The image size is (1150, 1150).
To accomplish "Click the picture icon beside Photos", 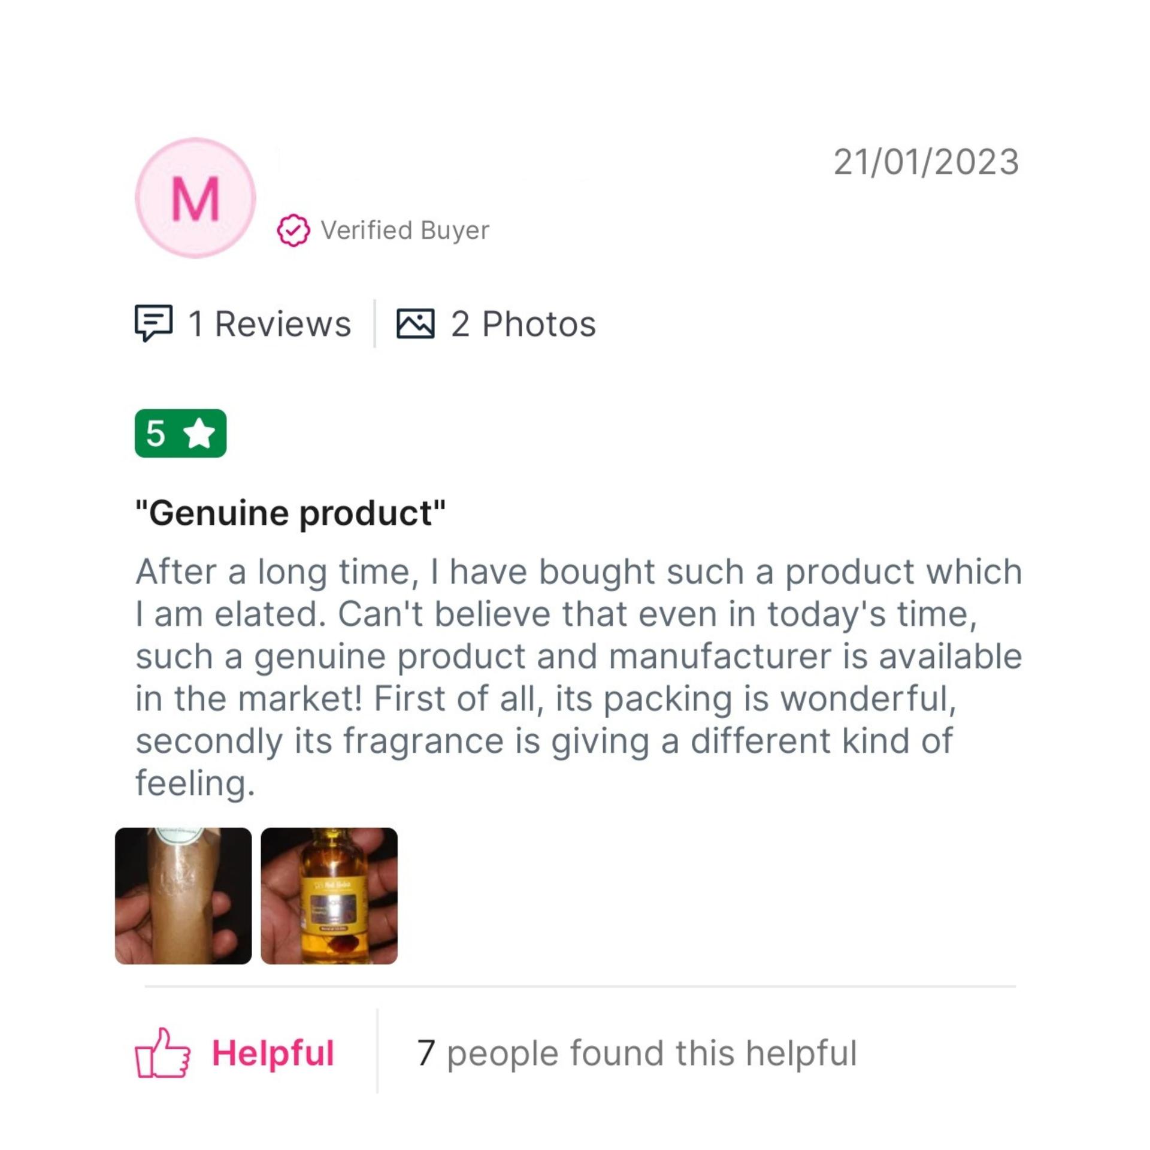I will [x=415, y=323].
